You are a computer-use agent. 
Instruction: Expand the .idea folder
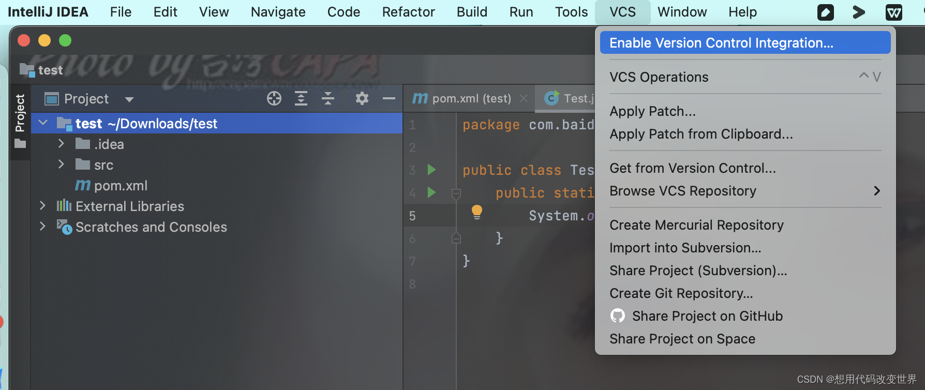pos(61,143)
